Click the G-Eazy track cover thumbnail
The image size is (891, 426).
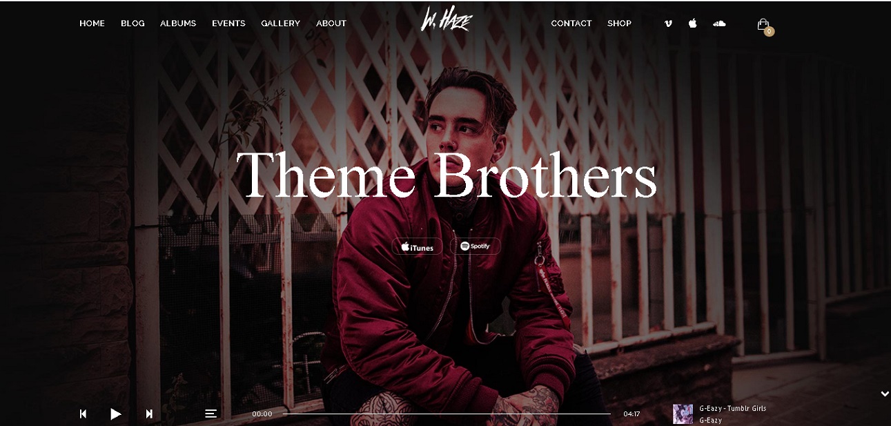(x=683, y=414)
